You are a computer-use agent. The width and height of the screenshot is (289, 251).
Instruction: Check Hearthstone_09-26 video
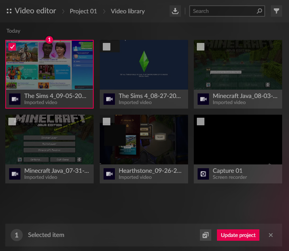107,122
